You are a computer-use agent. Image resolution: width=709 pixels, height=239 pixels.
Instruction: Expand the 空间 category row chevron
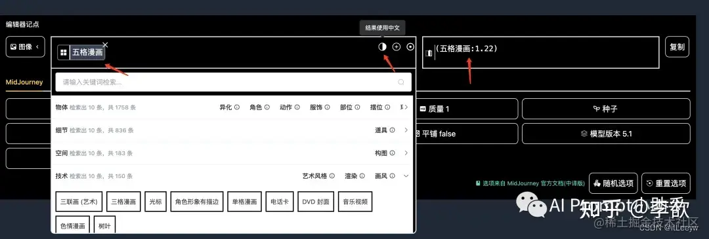(406, 153)
